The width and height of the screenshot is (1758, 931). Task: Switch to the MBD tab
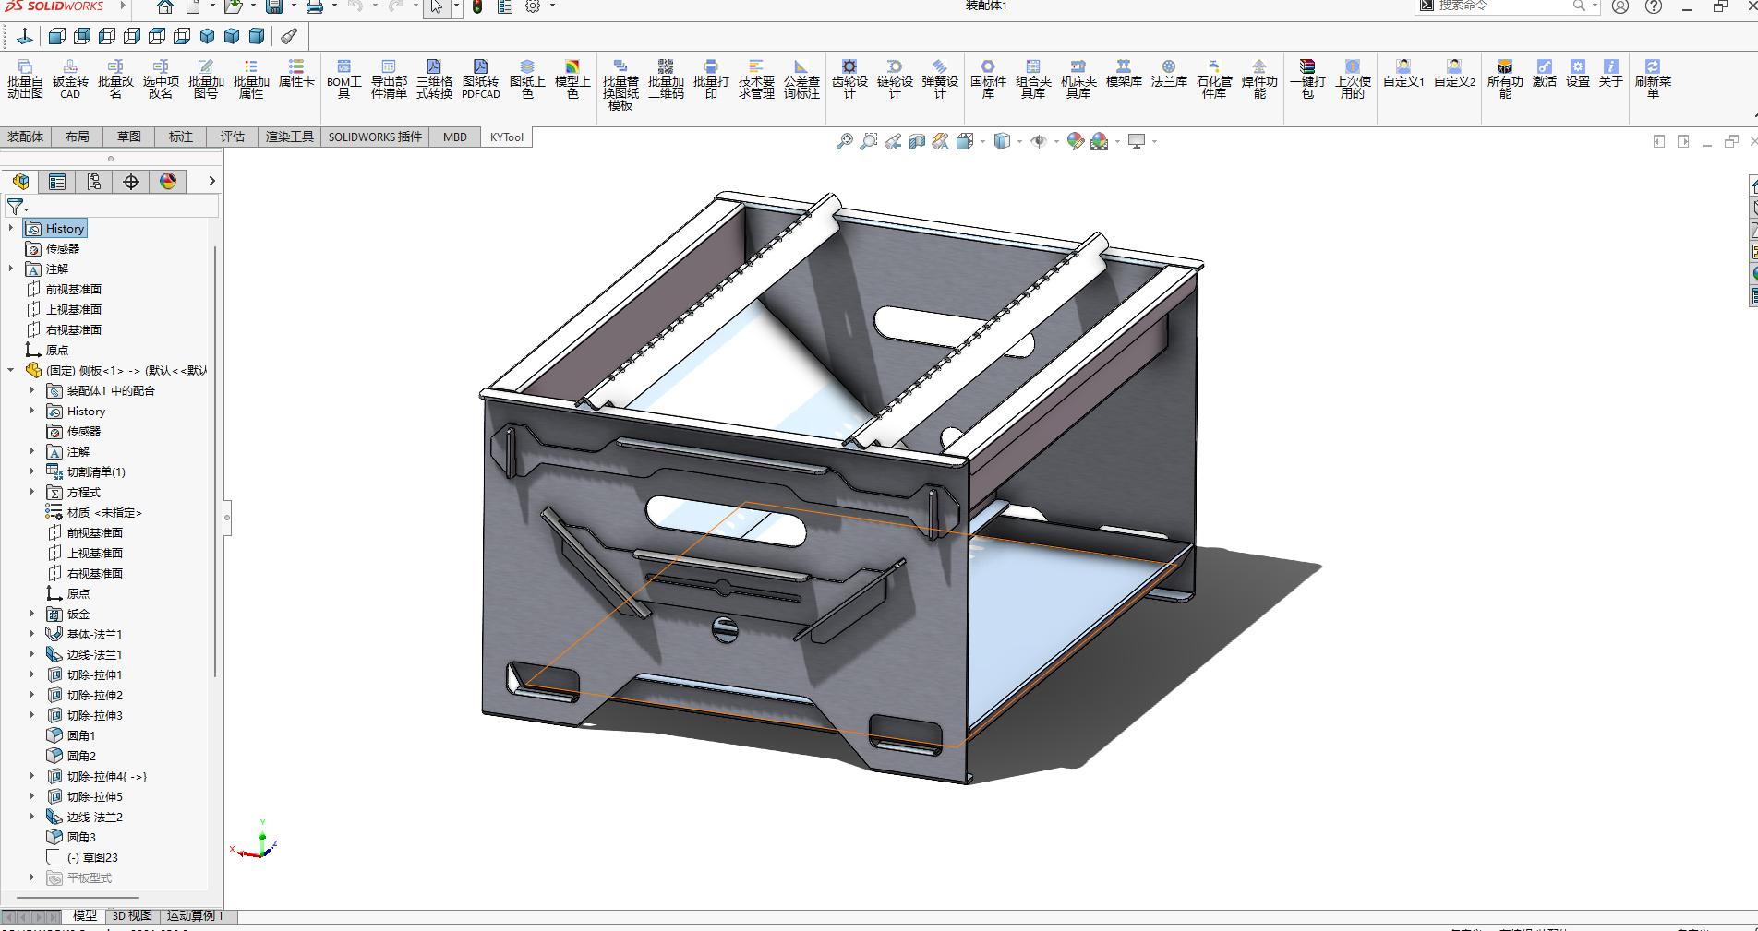455,137
